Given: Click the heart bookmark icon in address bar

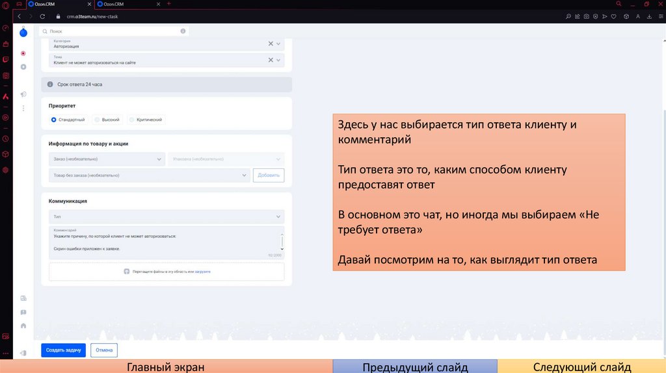Looking at the screenshot, I should pos(614,16).
